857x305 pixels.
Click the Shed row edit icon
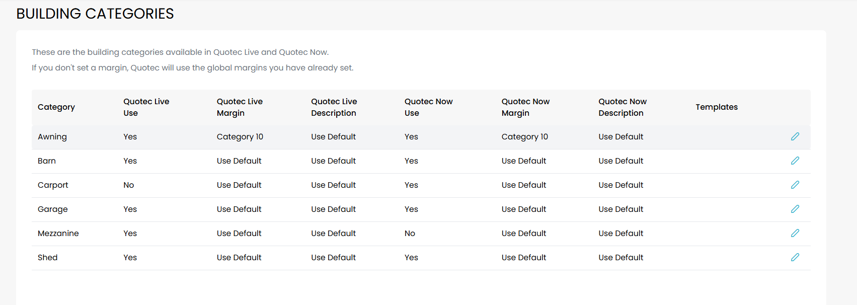point(795,257)
